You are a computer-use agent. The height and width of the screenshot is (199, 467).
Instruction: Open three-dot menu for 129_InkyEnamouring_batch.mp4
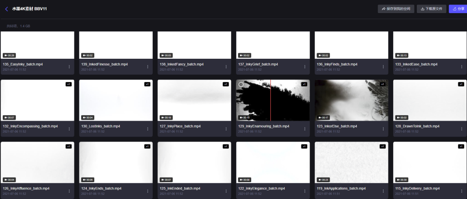click(x=305, y=129)
